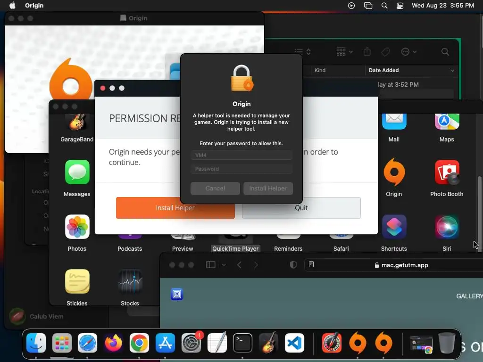Screen dimensions: 483x362
Task: Click the playback status icon in menu bar
Action: tap(351, 6)
